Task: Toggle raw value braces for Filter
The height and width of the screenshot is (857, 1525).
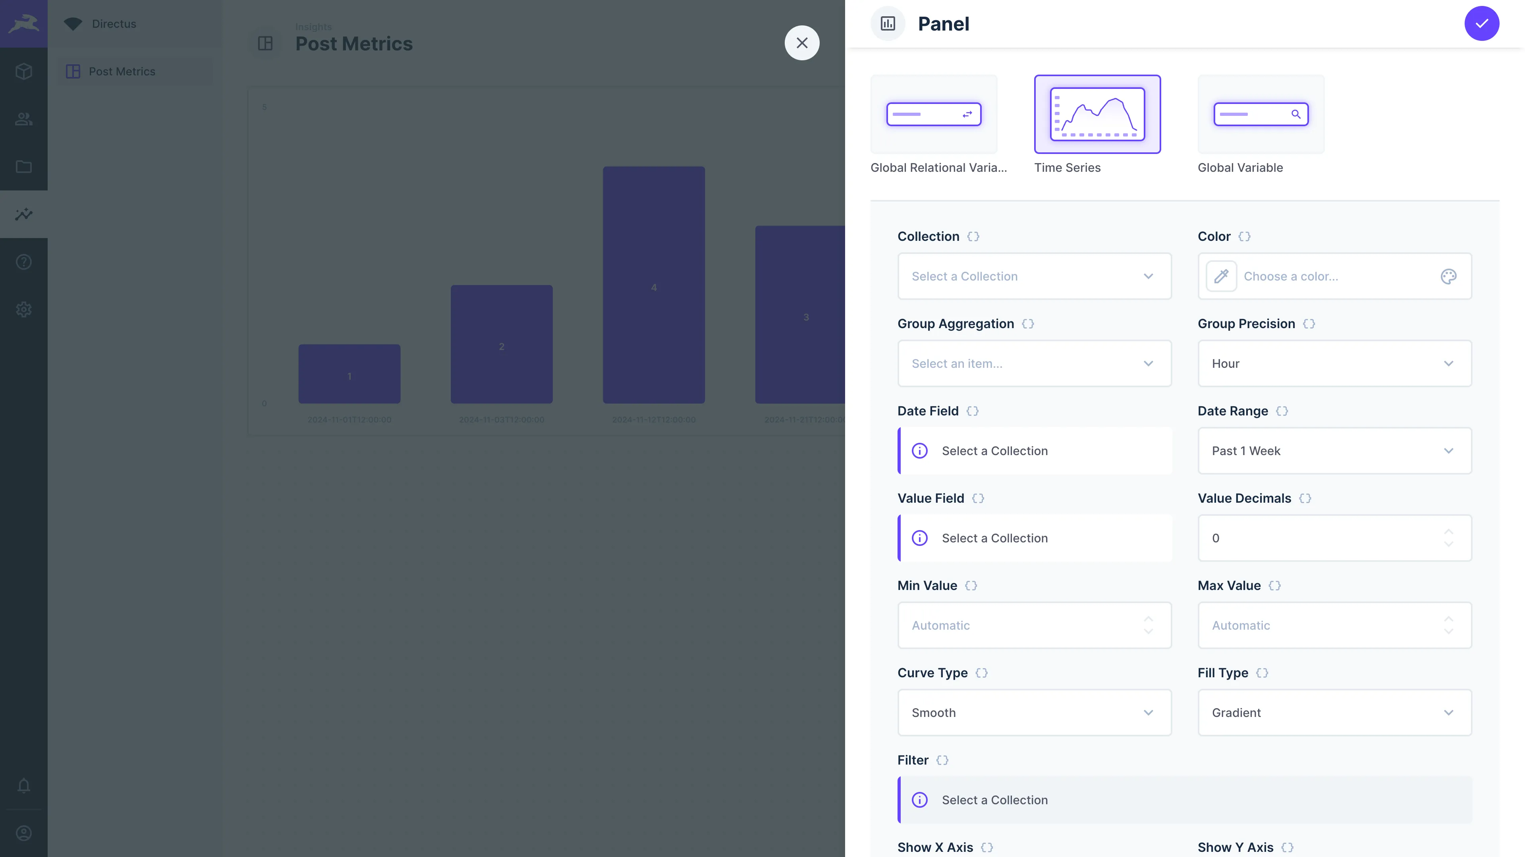Action: point(942,760)
